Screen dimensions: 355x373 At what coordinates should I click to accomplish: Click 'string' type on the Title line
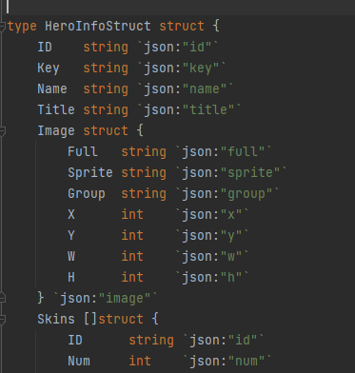106,110
